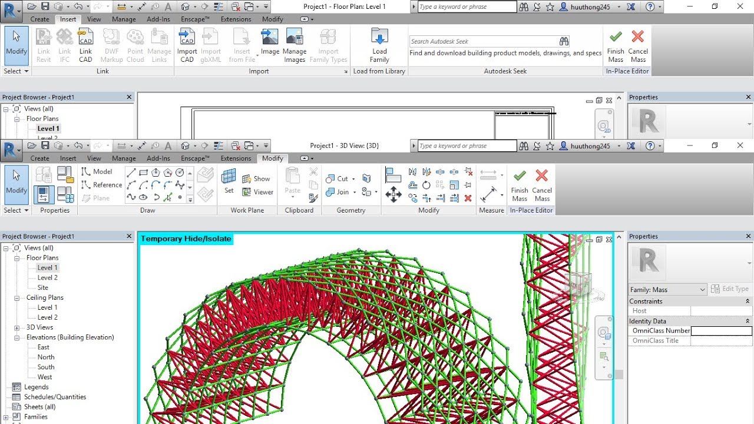The height and width of the screenshot is (424, 754).
Task: Open the North elevation view
Action: [46, 357]
